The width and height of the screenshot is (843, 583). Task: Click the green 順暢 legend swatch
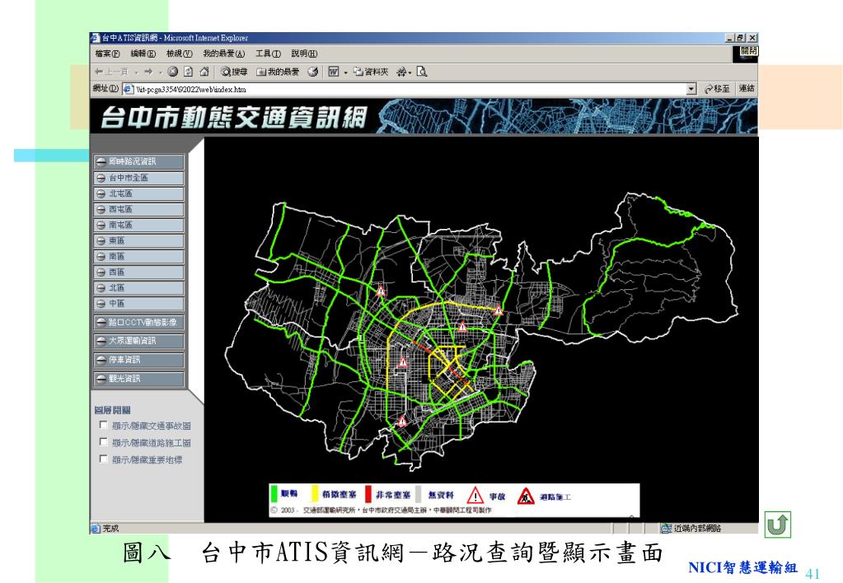pos(274,494)
